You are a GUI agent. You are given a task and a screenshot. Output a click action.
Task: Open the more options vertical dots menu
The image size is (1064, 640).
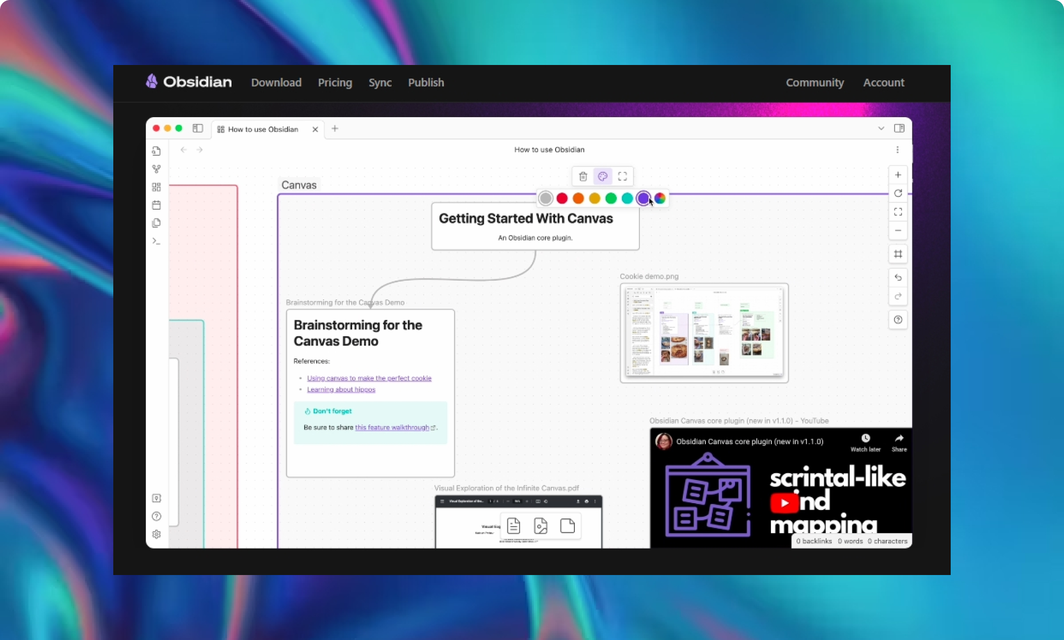(x=898, y=150)
